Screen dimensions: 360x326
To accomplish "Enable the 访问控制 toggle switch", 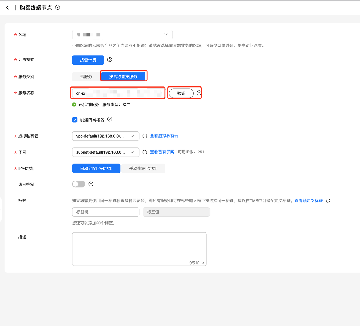I will tap(79, 184).
